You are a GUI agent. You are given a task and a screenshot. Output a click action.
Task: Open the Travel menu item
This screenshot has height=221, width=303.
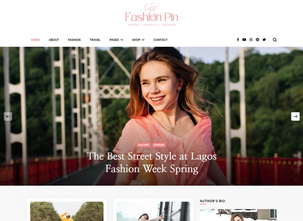pyautogui.click(x=95, y=40)
